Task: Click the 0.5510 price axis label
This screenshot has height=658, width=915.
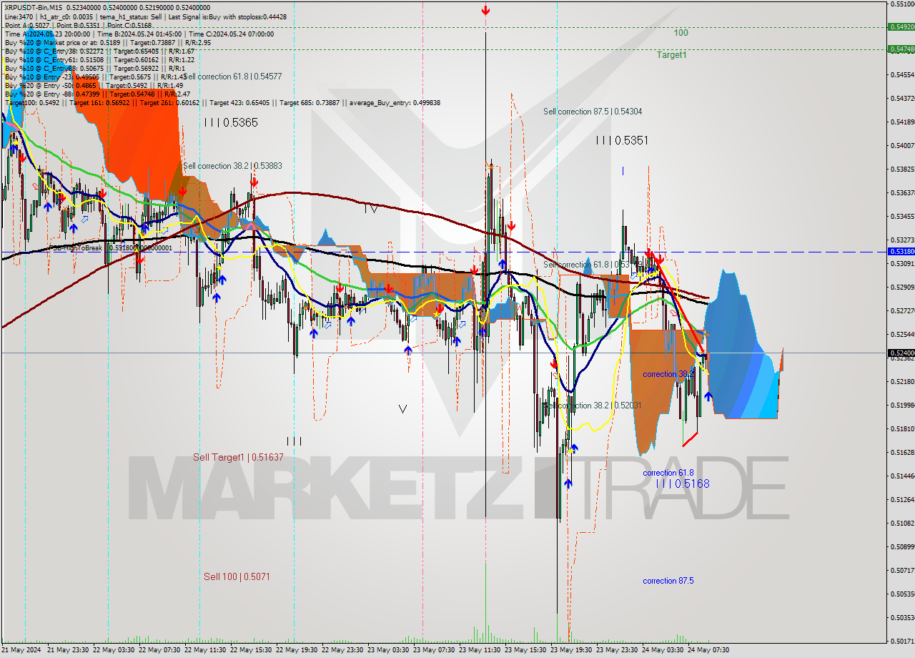Action: pyautogui.click(x=902, y=4)
